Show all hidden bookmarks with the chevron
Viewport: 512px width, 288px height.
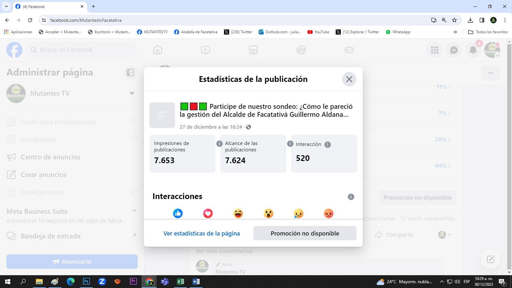(x=455, y=32)
